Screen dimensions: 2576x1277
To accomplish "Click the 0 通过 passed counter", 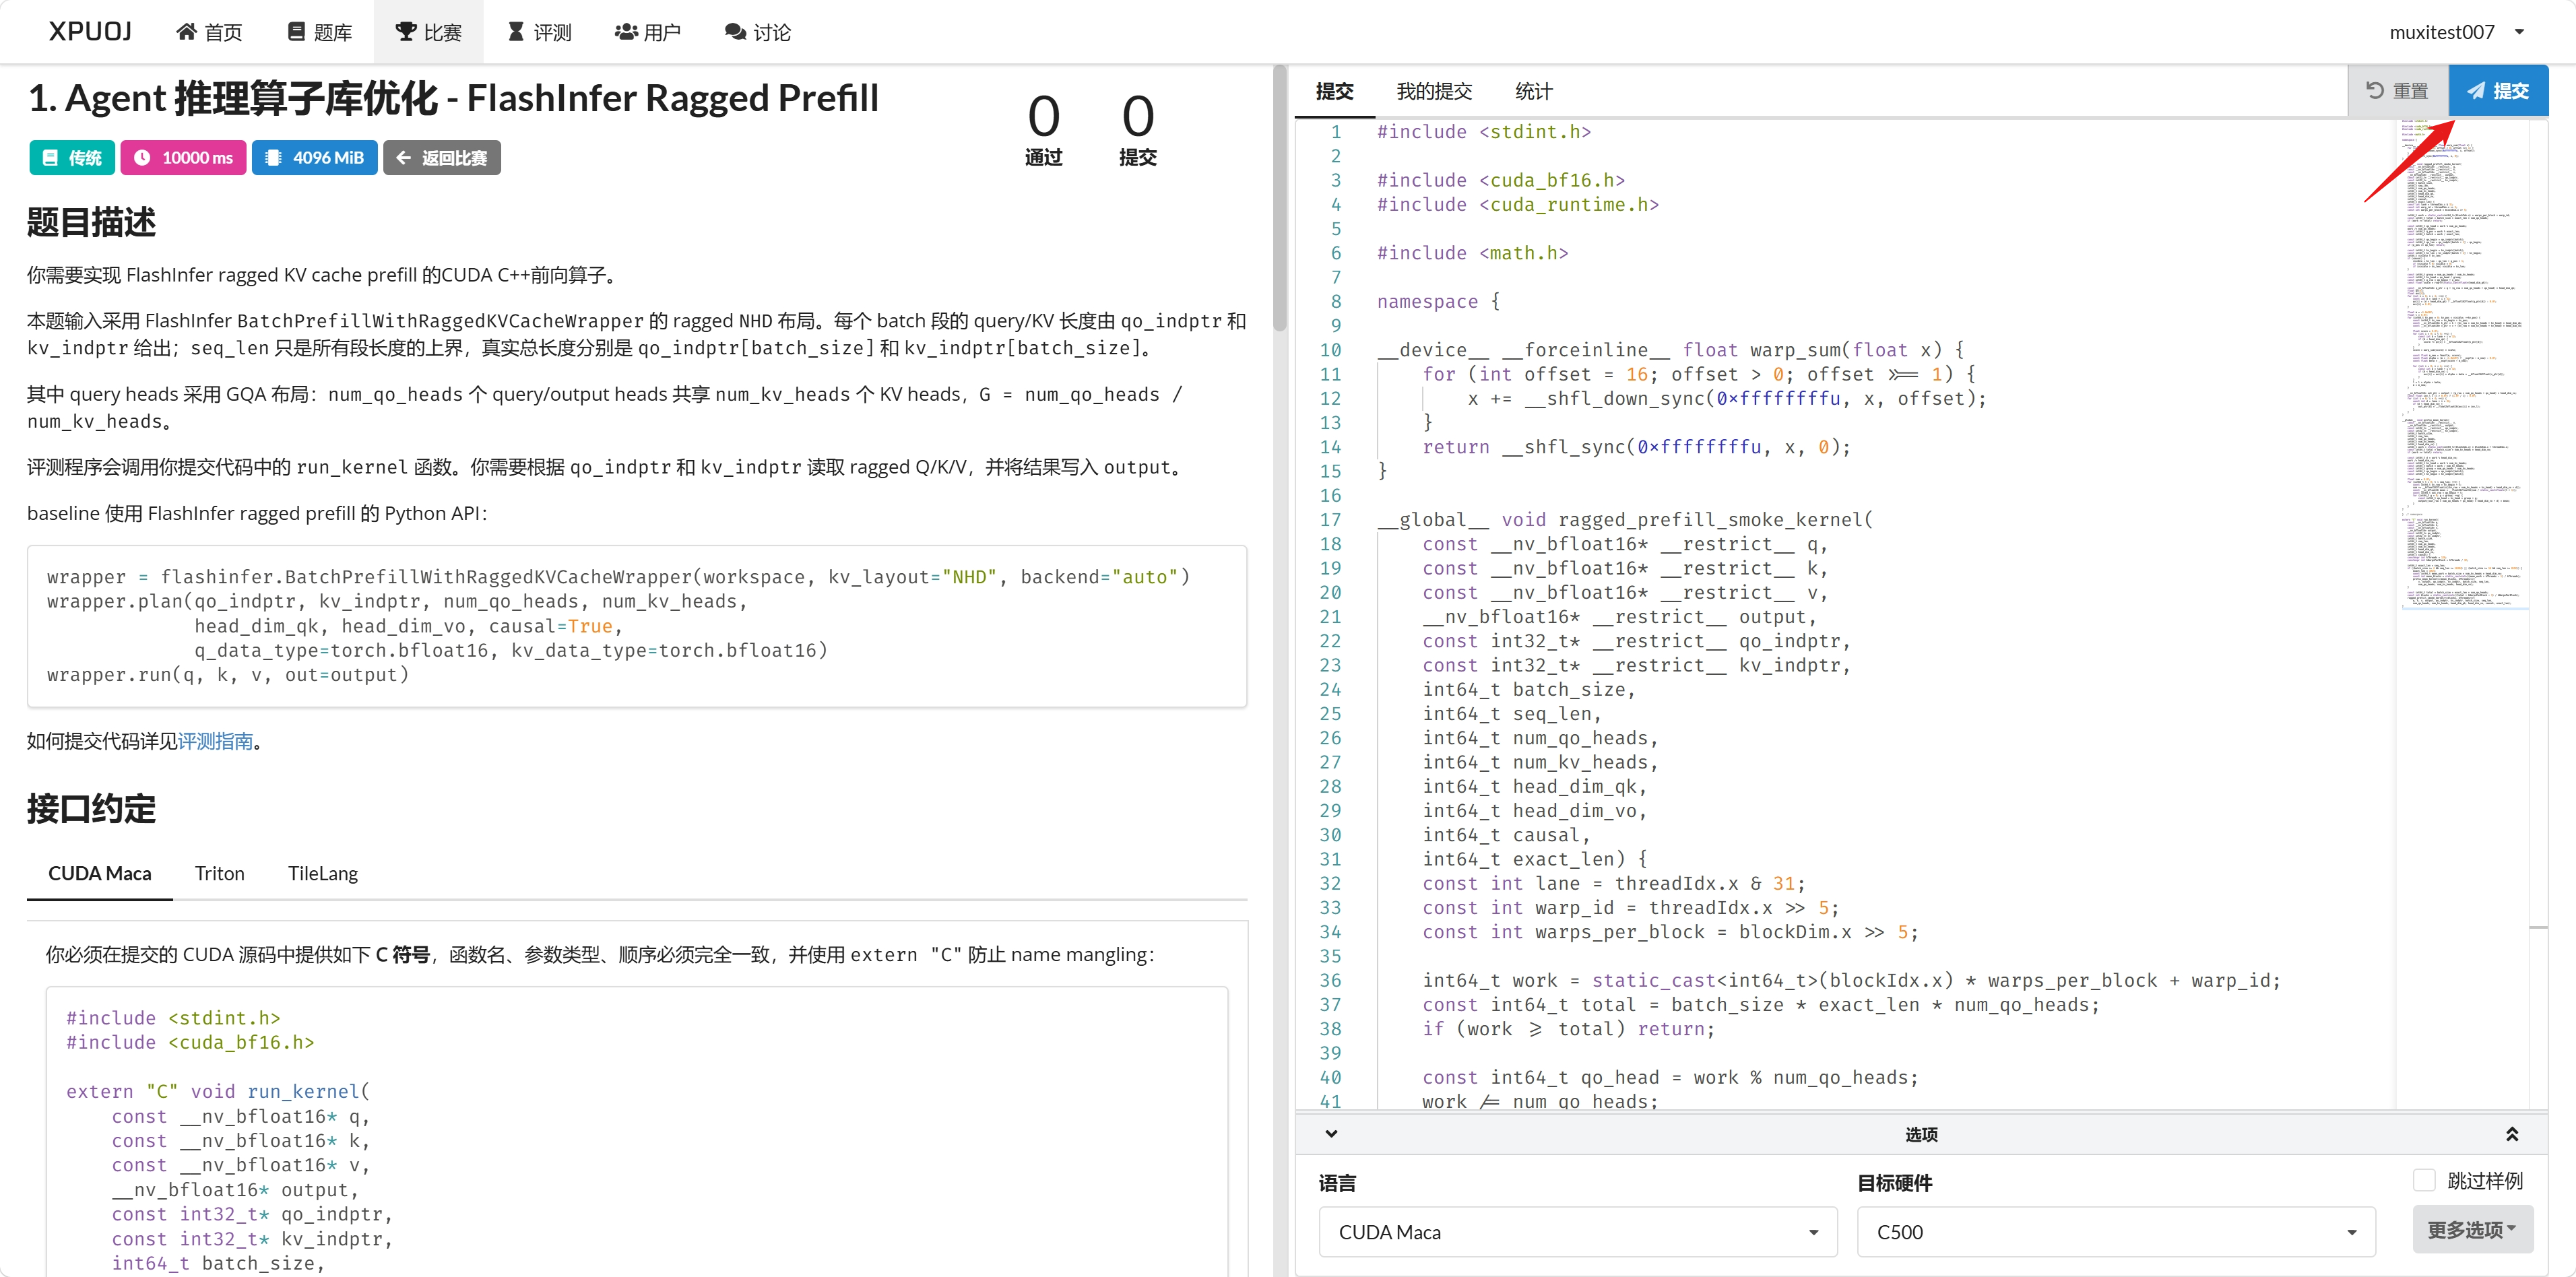I will click(x=1043, y=129).
